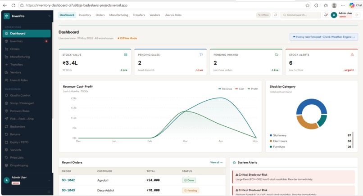Click the sync refresh icon in top bar
Screen dimensions: 363x196
pos(276,15)
